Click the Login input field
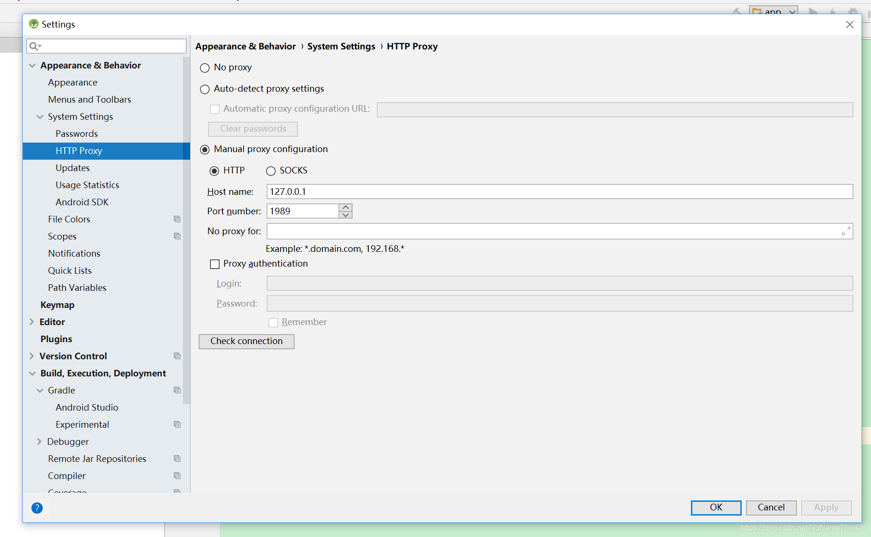The image size is (871, 537). pos(560,284)
